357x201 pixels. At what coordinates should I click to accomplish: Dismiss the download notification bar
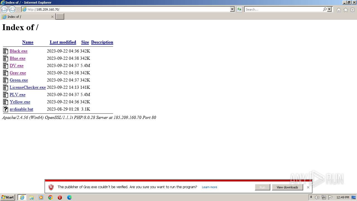click(308, 187)
